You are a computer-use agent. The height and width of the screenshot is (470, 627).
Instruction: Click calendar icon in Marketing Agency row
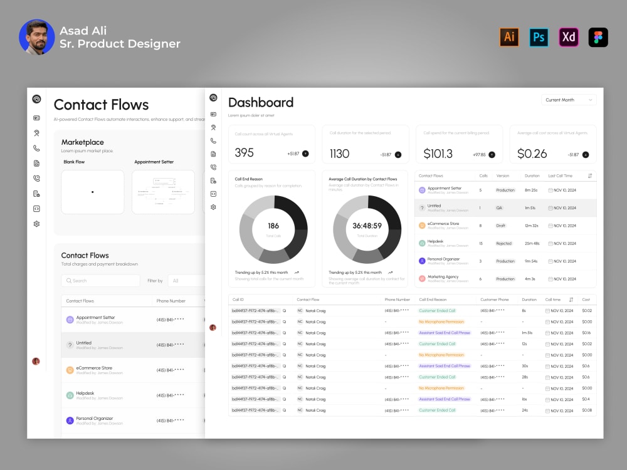click(x=551, y=279)
